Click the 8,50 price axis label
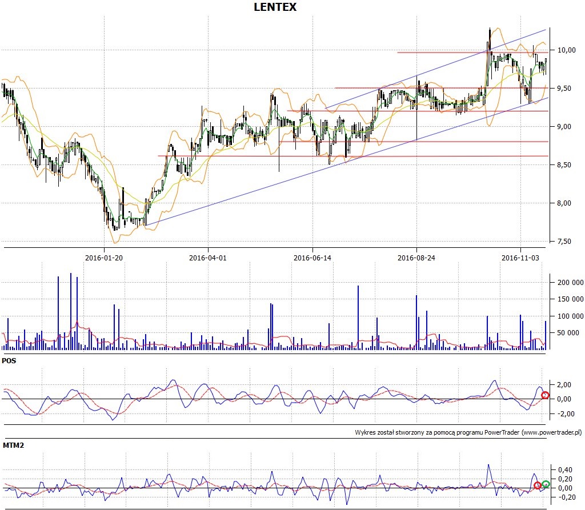The image size is (585, 510). coord(564,165)
